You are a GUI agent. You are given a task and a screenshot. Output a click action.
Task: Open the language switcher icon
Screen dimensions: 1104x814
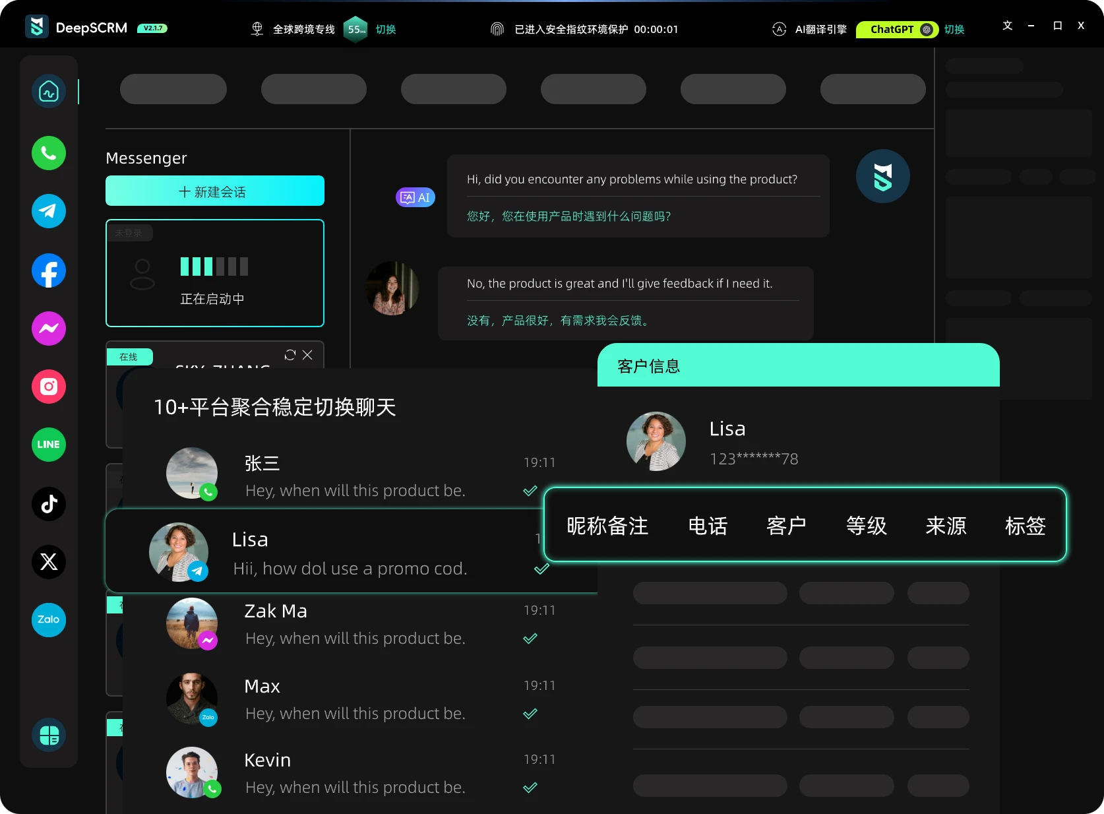1007,26
